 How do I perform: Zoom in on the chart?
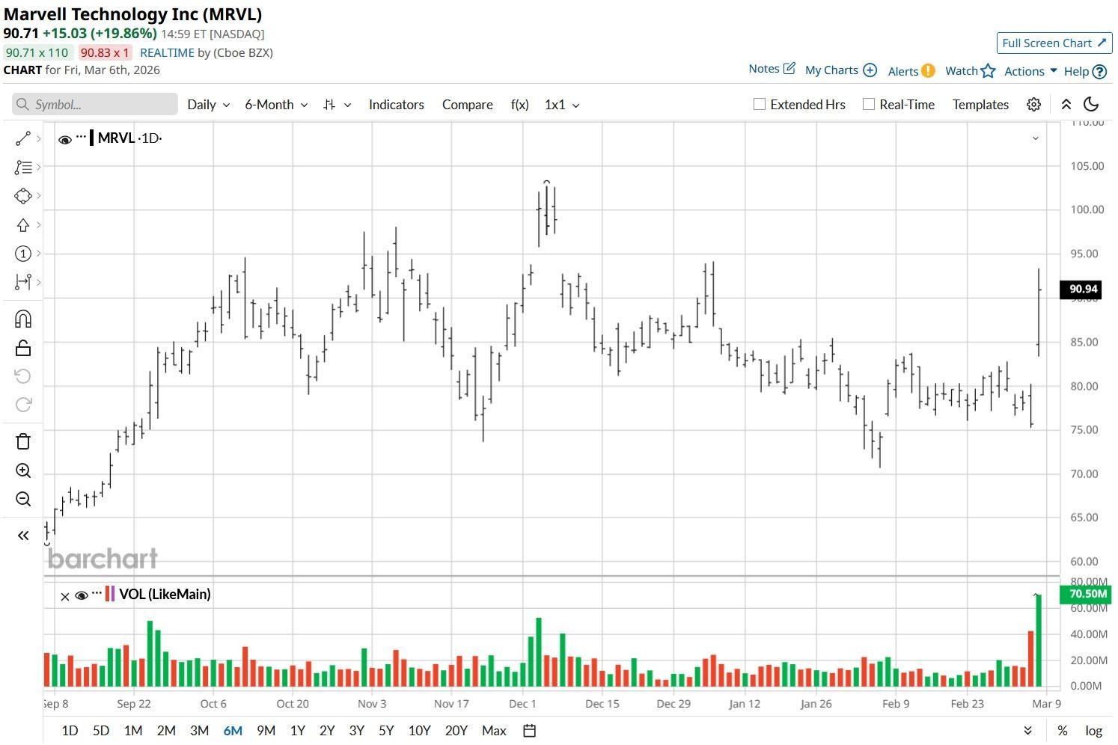pyautogui.click(x=23, y=470)
